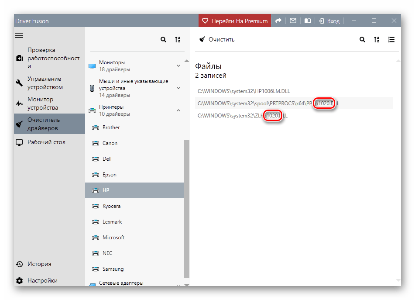Screen dimensions: 415x300
Task: Click the share arrow icon in title bar
Action: pos(278,21)
